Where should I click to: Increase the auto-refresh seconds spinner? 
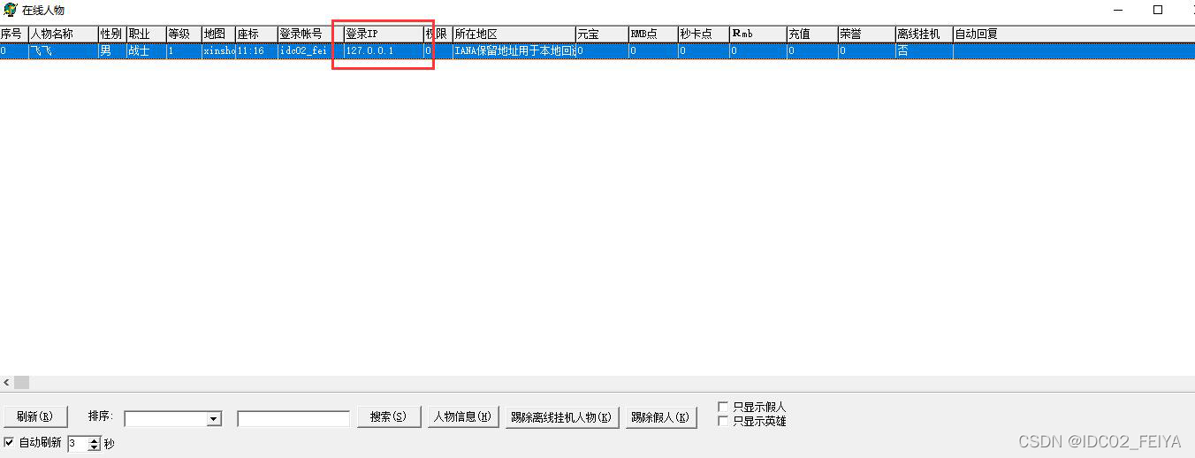pyautogui.click(x=95, y=439)
